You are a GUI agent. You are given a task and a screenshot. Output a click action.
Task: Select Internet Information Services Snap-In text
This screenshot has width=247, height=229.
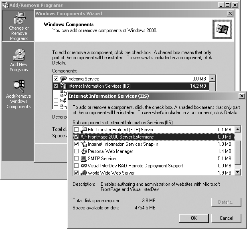pyautogui.click(x=123, y=144)
